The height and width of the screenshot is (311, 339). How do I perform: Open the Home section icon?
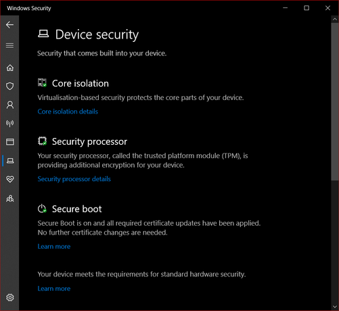10,68
